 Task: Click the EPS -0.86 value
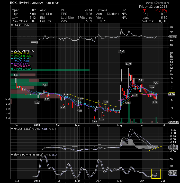pos(88,14)
